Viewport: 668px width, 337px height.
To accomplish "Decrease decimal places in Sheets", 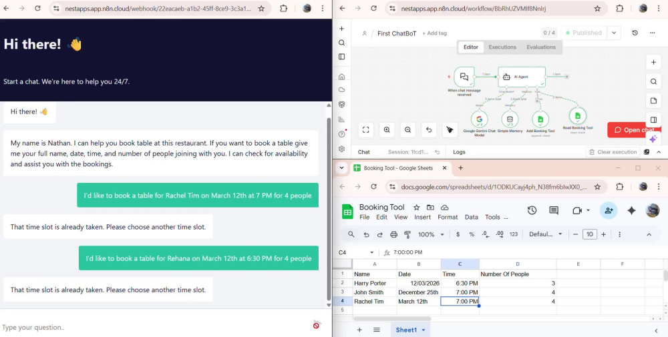I will point(485,234).
